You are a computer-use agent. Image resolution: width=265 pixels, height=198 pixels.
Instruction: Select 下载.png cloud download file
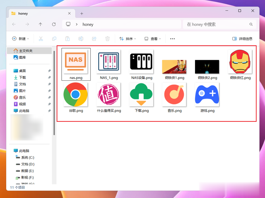[142, 97]
